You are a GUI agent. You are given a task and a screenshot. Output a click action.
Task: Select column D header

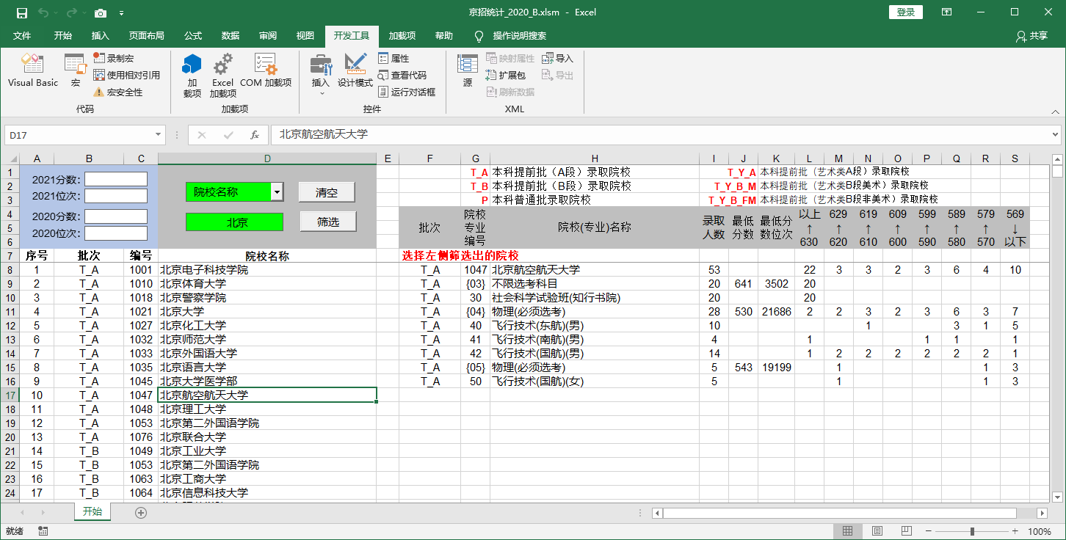point(267,158)
